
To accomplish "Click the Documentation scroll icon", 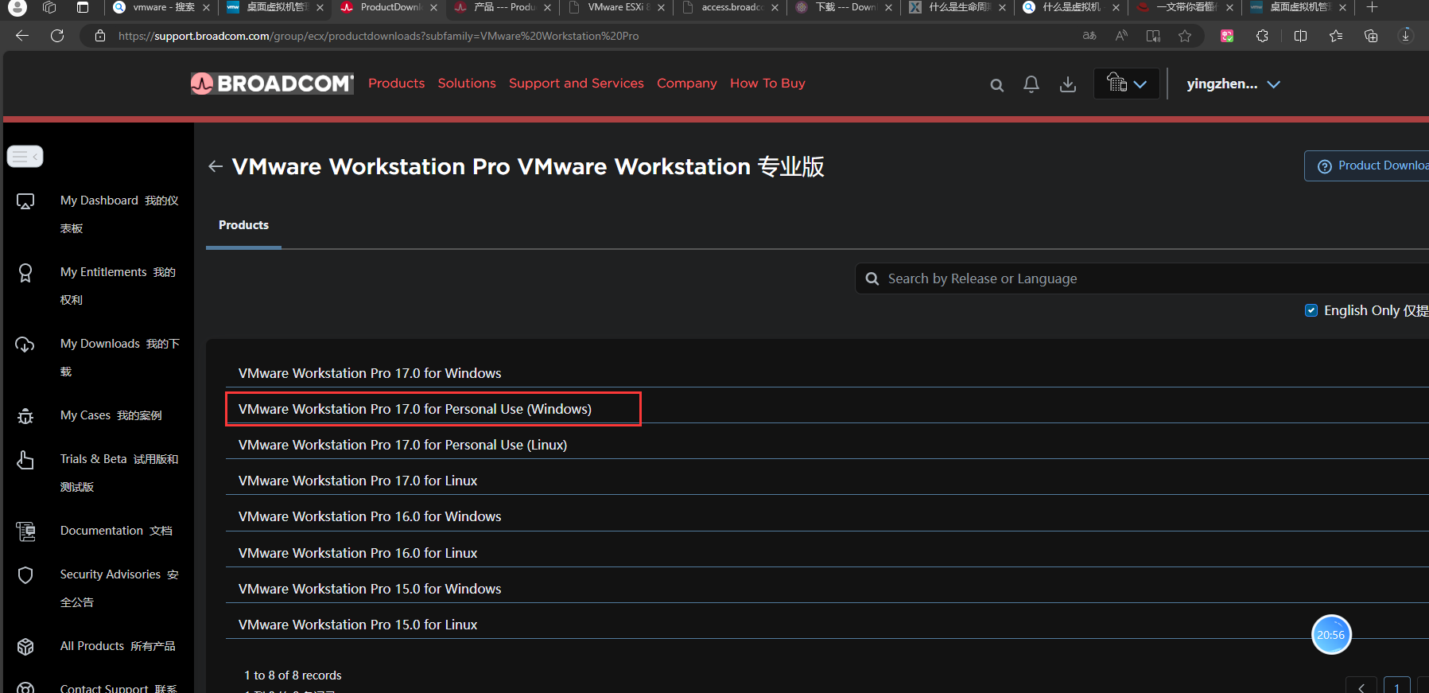I will 25,531.
